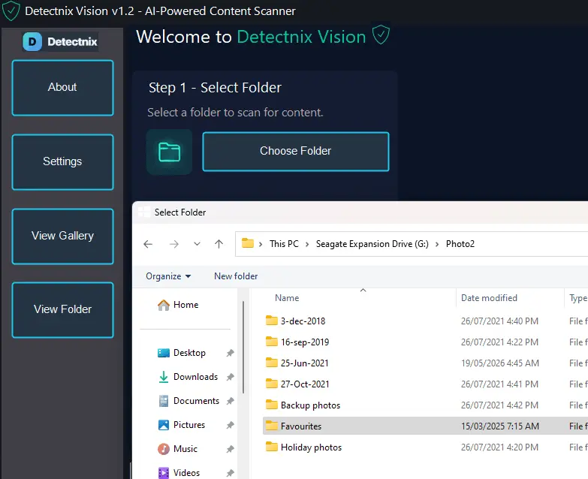Screen dimensions: 588x479
Task: Create a New folder from the toolbar
Action: (x=236, y=276)
